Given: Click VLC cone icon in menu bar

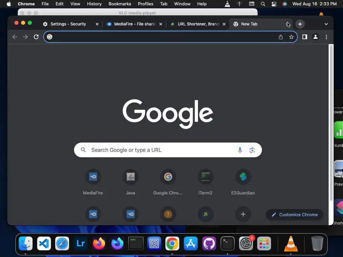Looking at the screenshot, I should coord(227,4).
